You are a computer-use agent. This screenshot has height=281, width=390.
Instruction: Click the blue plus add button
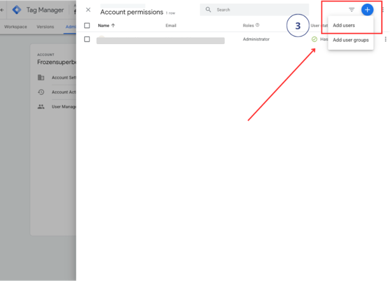(367, 10)
